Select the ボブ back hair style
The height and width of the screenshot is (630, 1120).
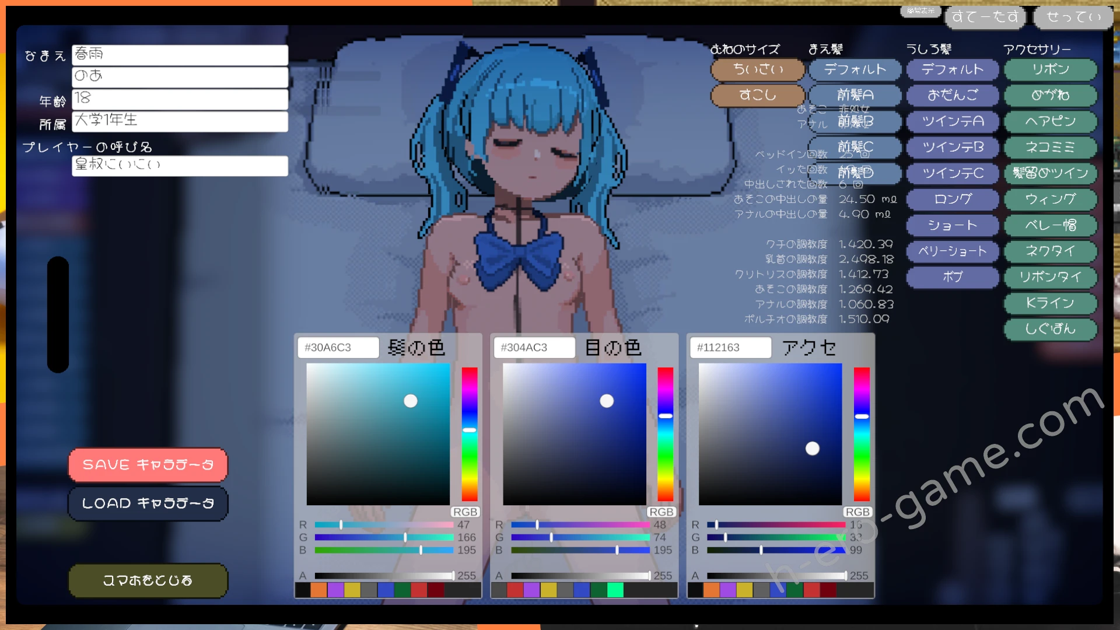click(x=953, y=277)
